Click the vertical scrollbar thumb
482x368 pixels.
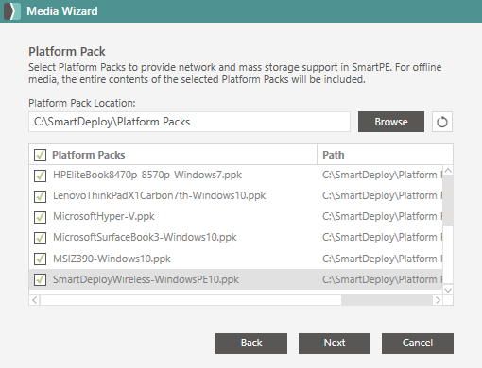coord(448,200)
